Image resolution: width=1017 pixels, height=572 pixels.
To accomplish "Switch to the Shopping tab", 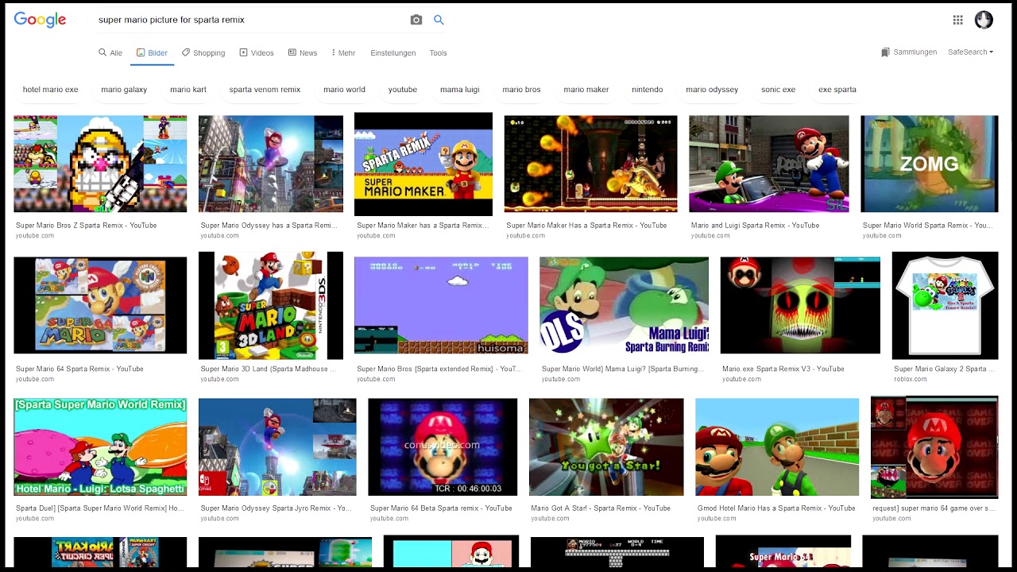I will (203, 53).
